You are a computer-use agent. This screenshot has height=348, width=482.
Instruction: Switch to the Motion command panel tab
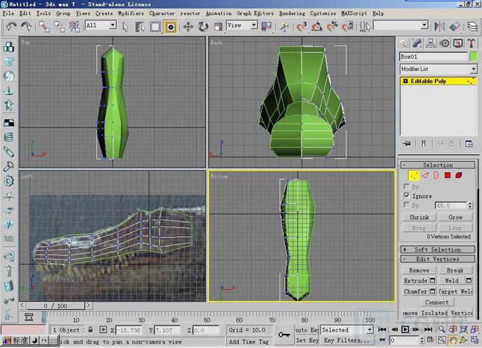[x=445, y=43]
